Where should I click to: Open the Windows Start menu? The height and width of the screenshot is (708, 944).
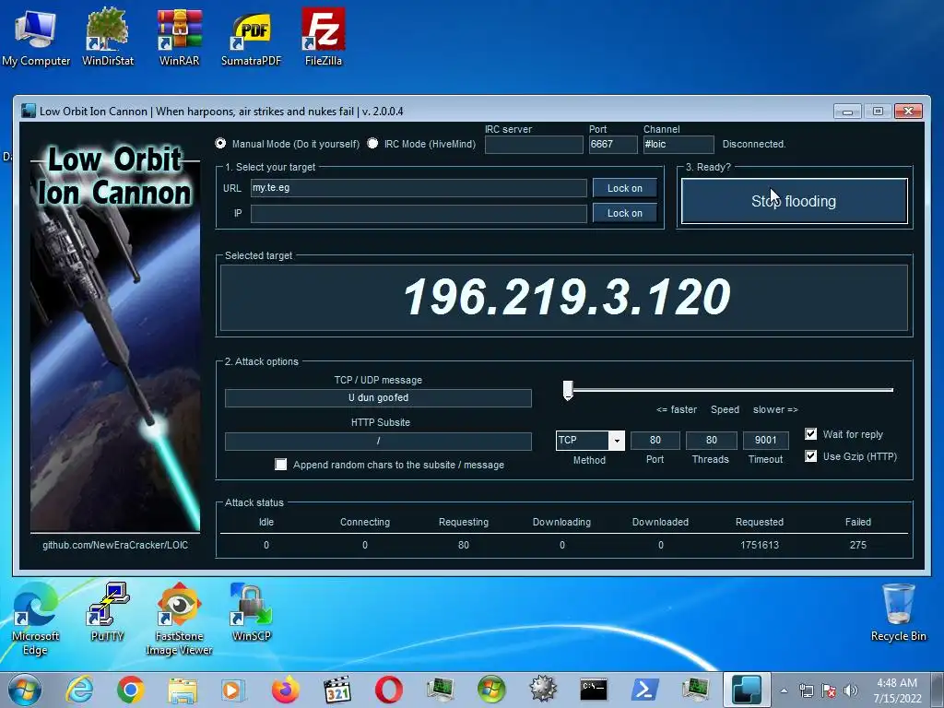[x=25, y=690]
